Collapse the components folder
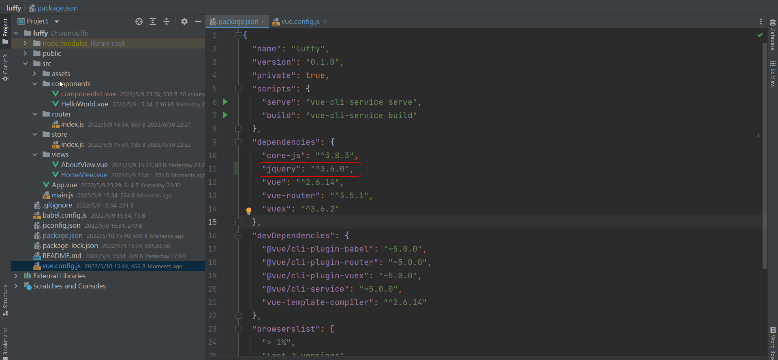778x360 pixels. tap(35, 84)
